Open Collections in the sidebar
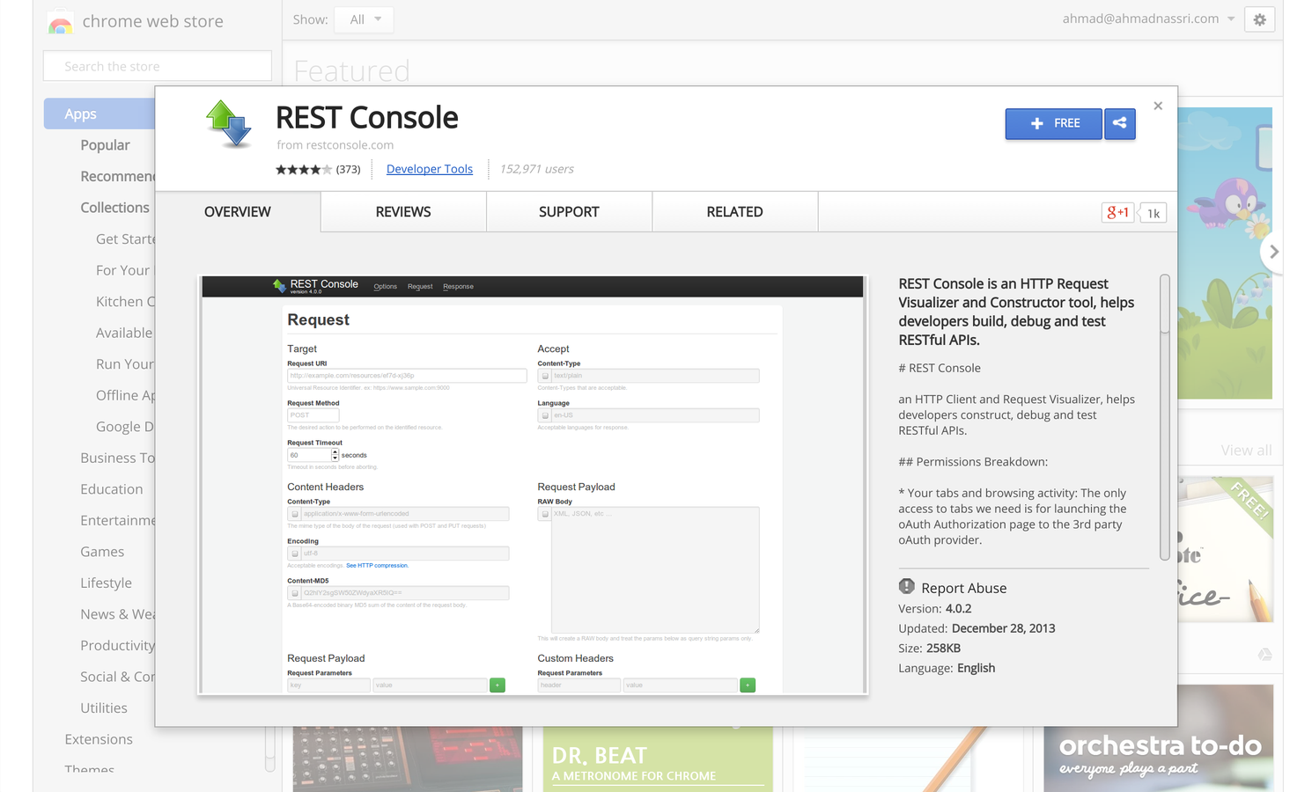The height and width of the screenshot is (792, 1312). [115, 208]
